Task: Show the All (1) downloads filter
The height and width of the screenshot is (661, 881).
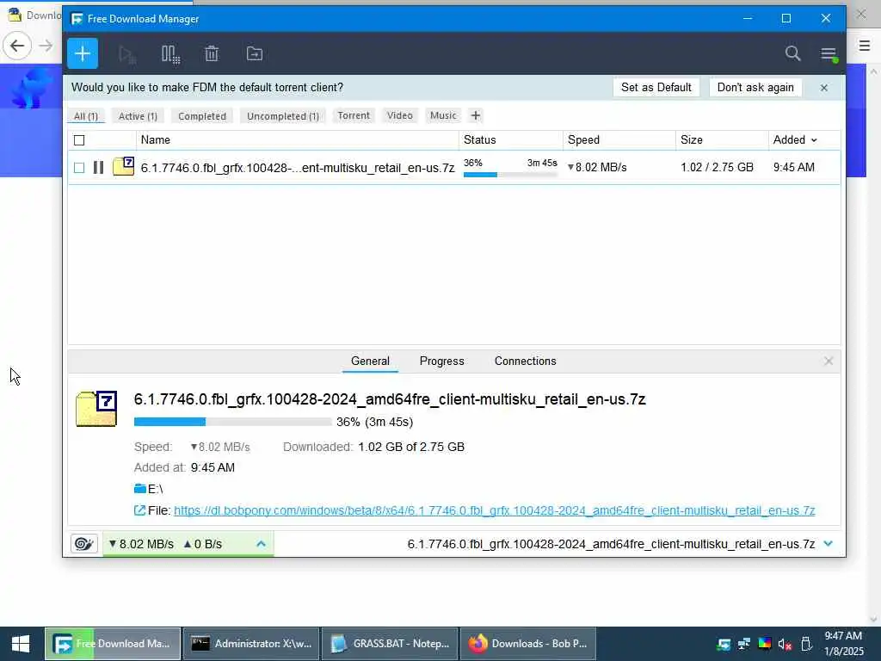Action: tap(86, 116)
